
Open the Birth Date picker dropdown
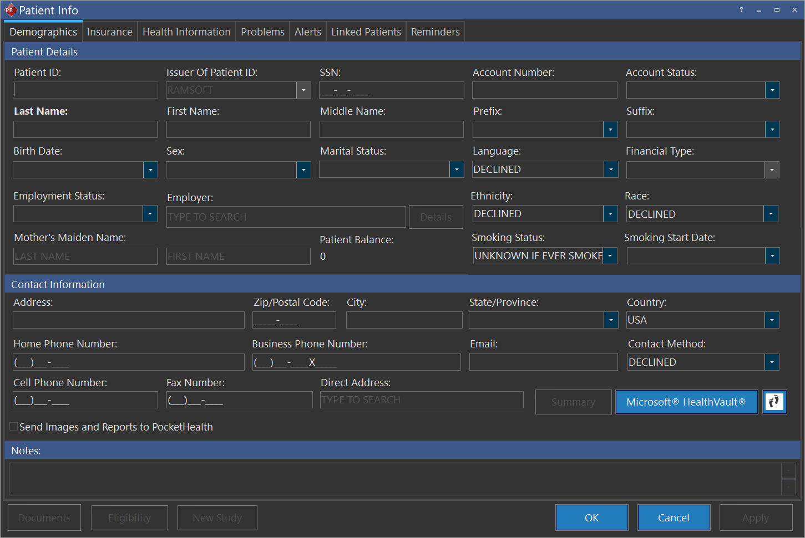150,170
